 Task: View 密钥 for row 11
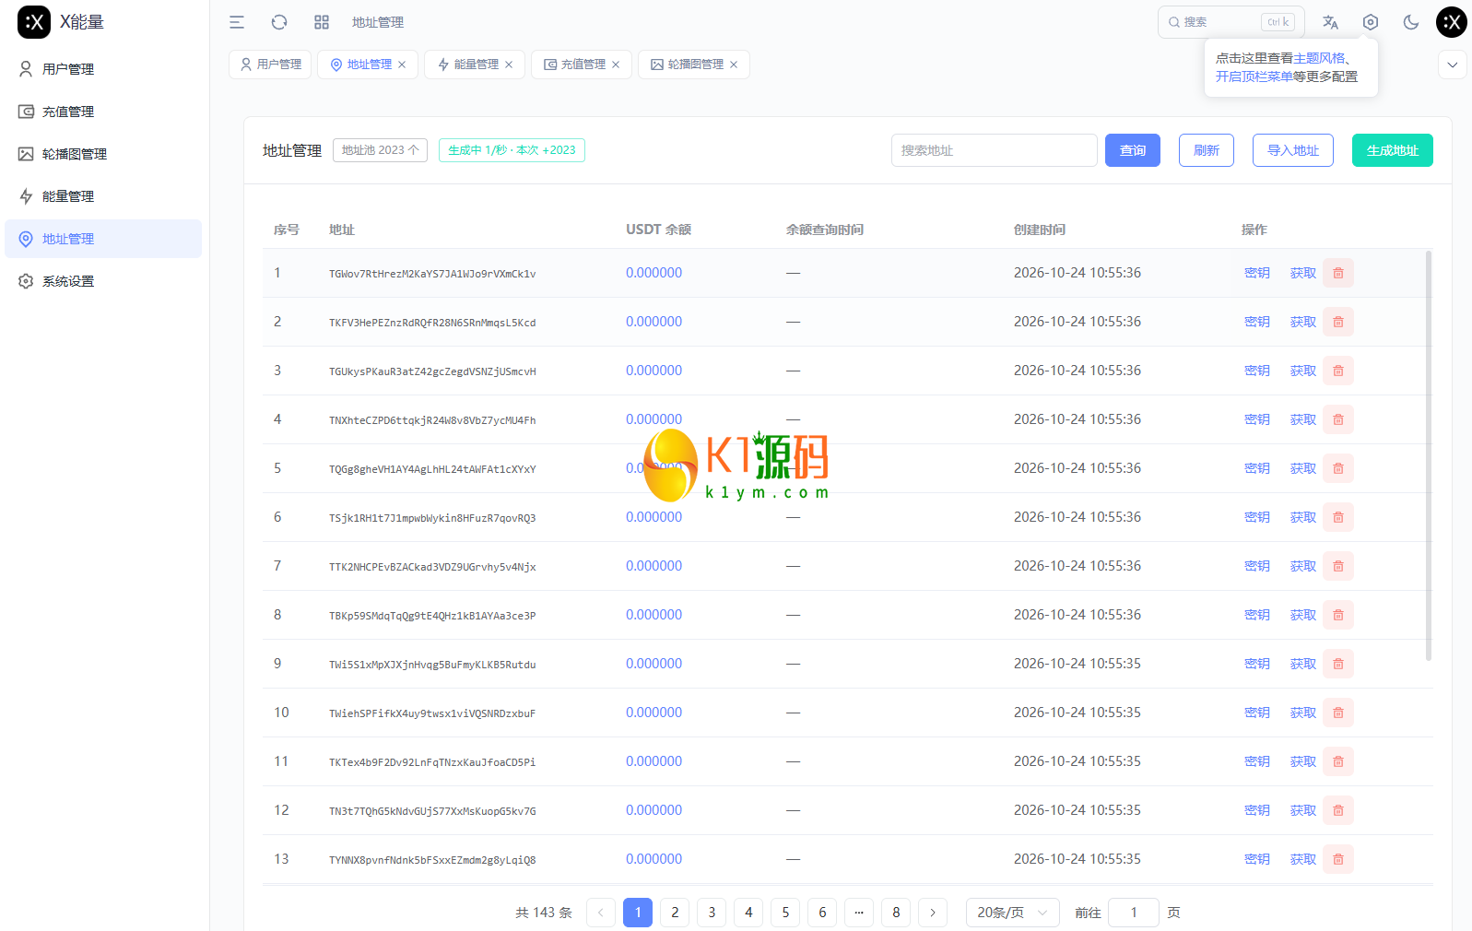[x=1257, y=761]
